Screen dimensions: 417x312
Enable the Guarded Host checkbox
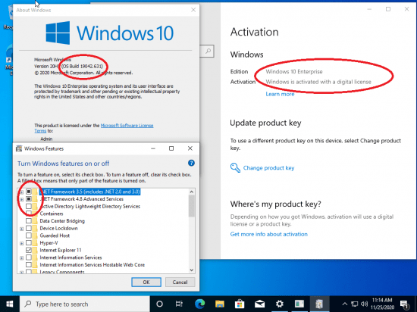point(29,236)
